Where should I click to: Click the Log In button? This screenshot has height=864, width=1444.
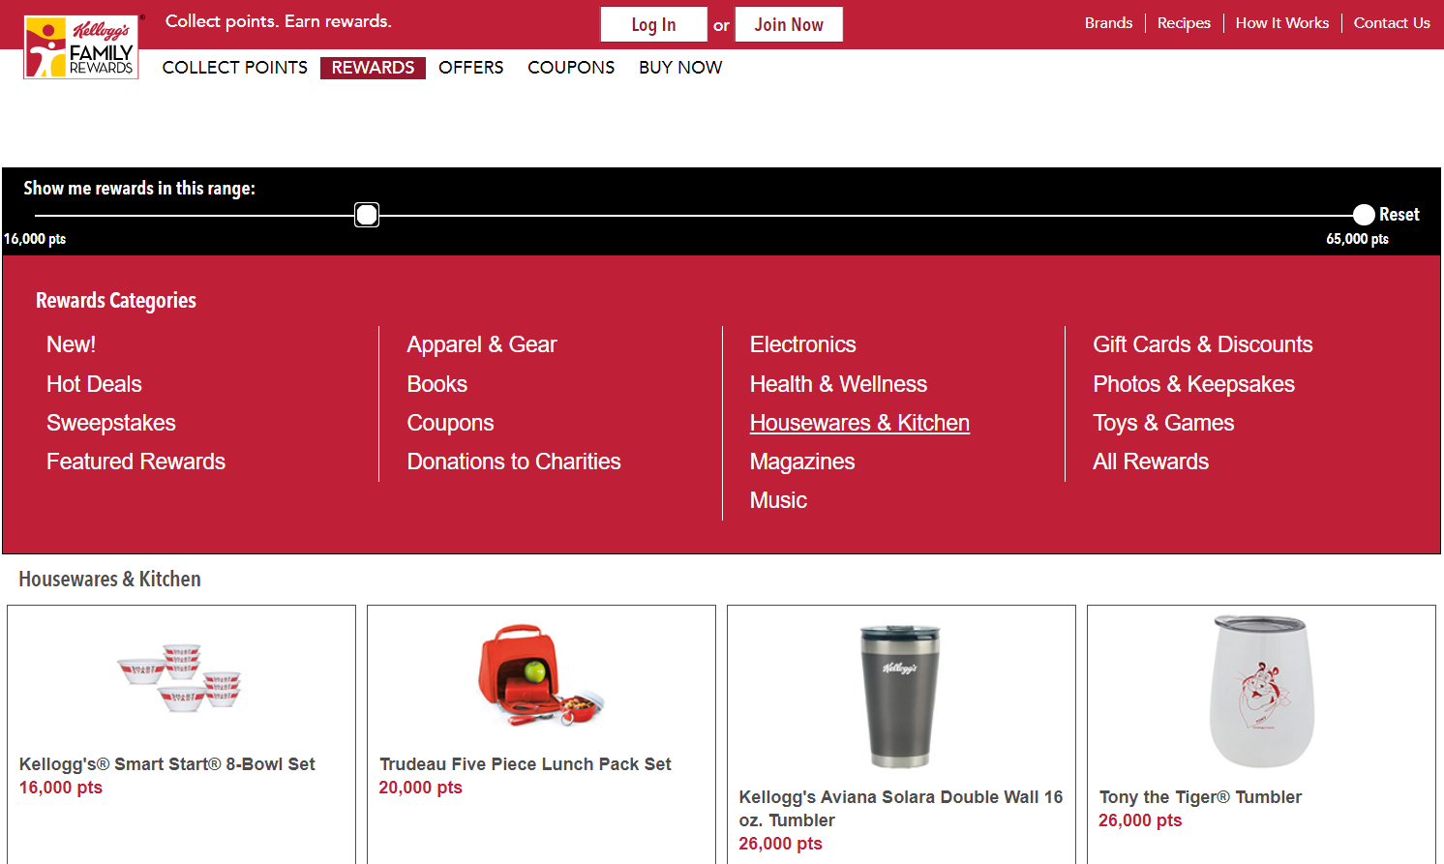pos(654,24)
